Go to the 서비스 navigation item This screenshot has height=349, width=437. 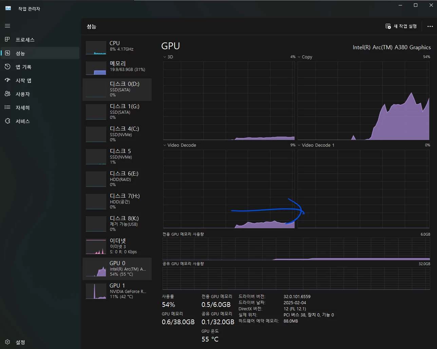tap(40, 121)
